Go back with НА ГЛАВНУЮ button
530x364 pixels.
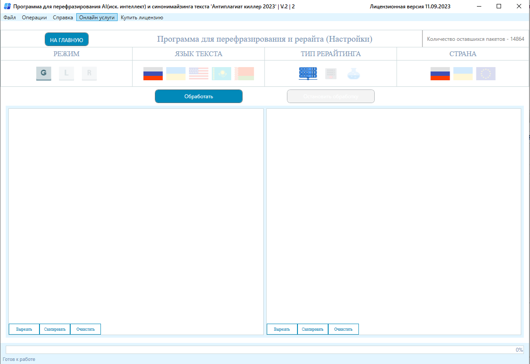pyautogui.click(x=67, y=39)
